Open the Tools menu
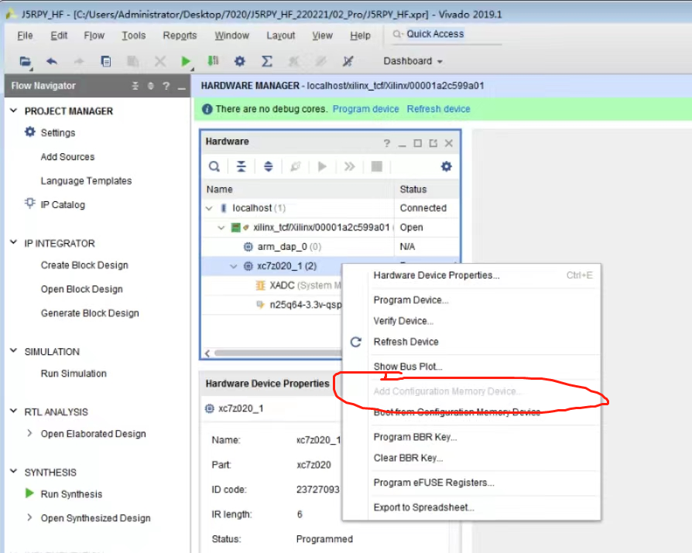Screen dimensions: 692x553 134,36
